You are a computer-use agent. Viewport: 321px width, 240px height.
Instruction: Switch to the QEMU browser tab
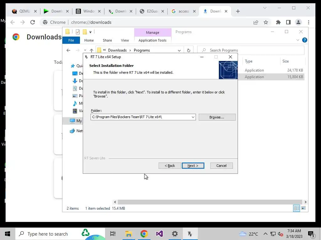(x=25, y=11)
